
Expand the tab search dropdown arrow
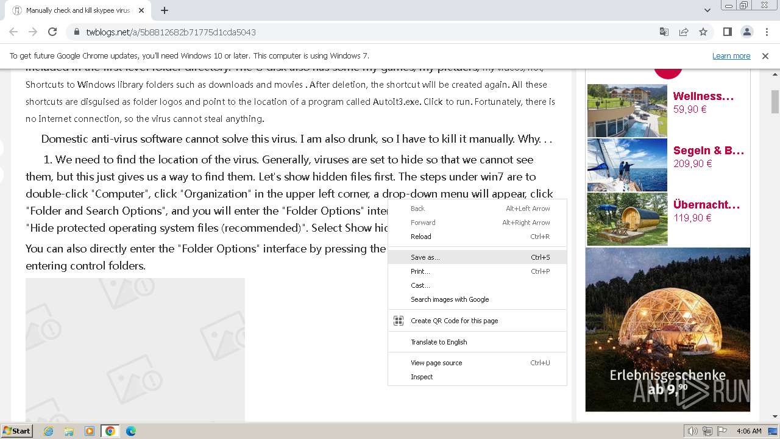point(707,10)
